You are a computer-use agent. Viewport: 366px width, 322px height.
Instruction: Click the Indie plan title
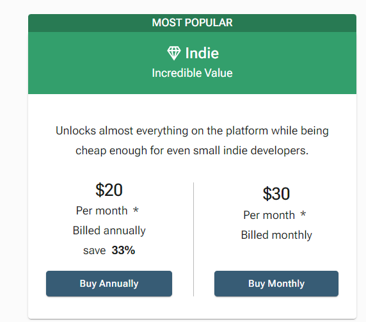point(202,53)
